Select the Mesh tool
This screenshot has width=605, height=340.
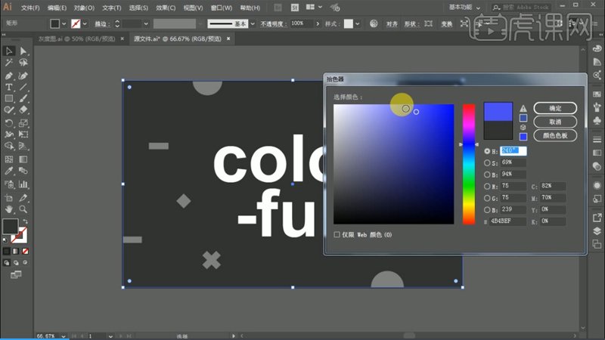[9, 159]
